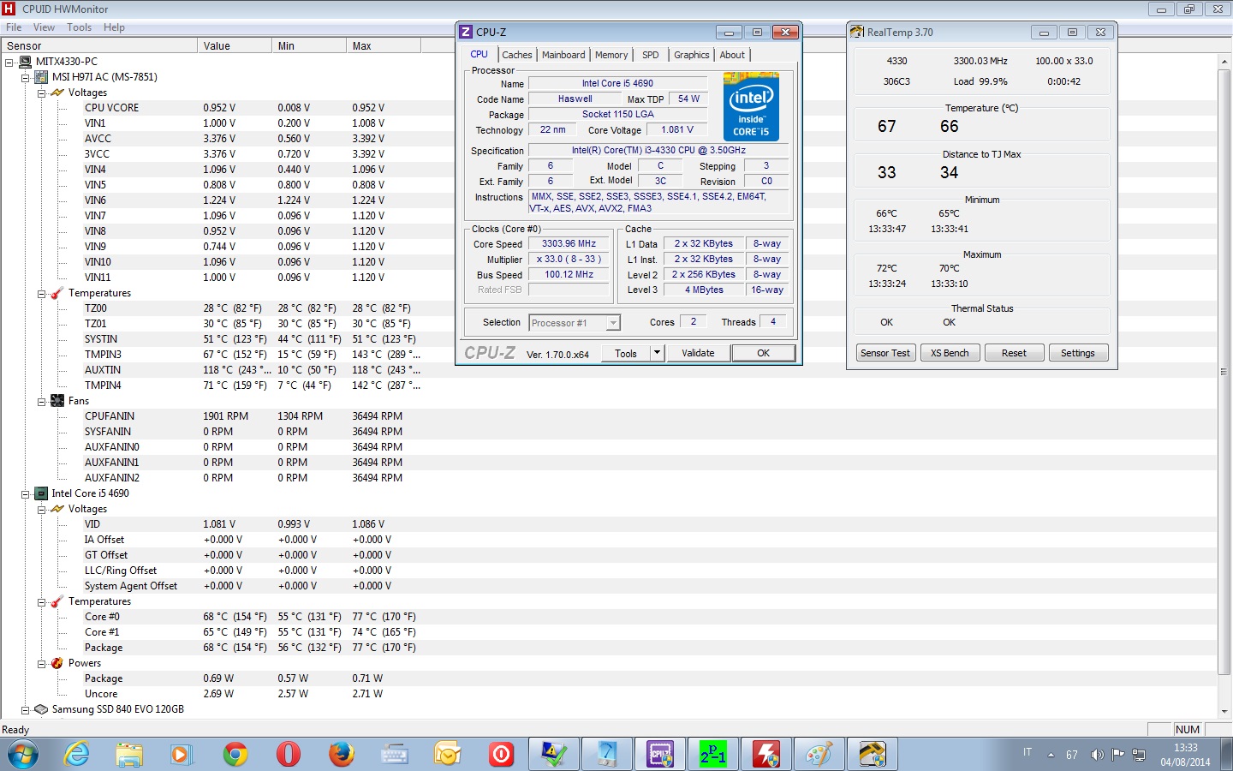Click the IT language indicator

pyautogui.click(x=1027, y=752)
